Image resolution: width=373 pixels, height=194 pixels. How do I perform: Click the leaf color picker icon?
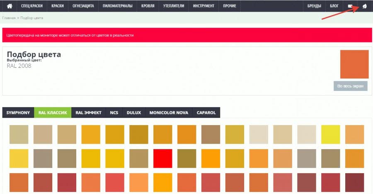click(x=364, y=6)
